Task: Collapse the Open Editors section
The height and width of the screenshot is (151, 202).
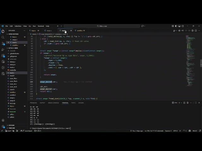Action: (9, 34)
